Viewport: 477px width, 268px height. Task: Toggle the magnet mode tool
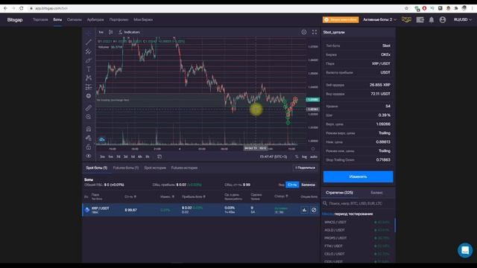[89, 129]
